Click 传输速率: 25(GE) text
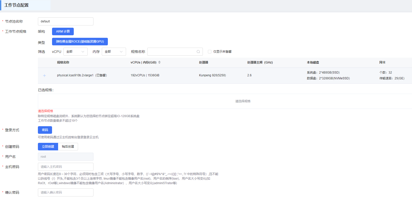 coord(392,78)
